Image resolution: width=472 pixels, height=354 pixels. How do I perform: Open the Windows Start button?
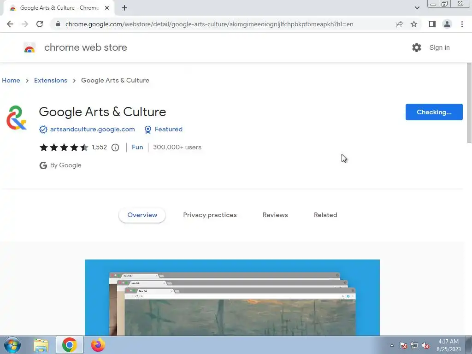[x=12, y=345]
